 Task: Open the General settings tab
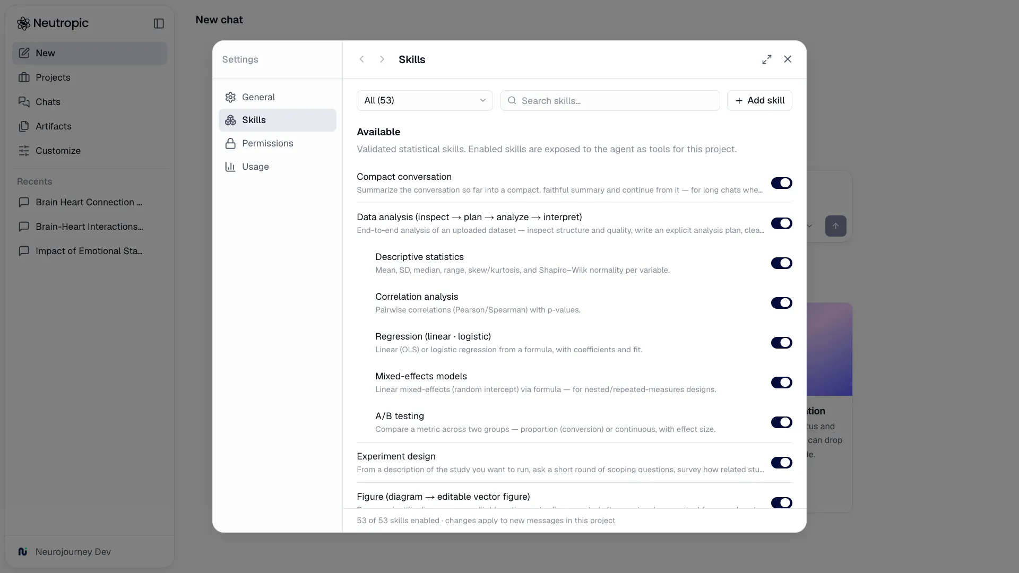pos(278,97)
